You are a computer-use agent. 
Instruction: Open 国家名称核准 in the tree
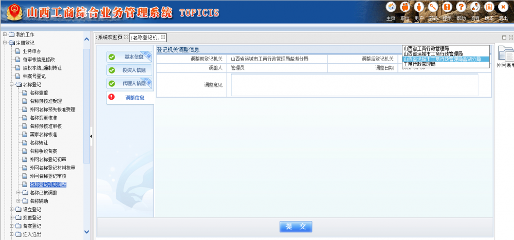pyautogui.click(x=43, y=135)
